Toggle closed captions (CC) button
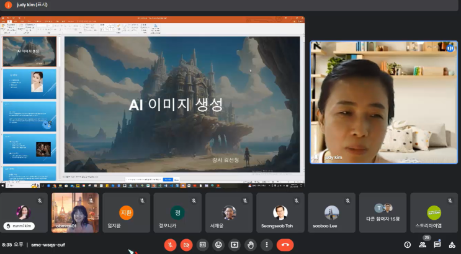This screenshot has height=254, width=461. pos(202,245)
